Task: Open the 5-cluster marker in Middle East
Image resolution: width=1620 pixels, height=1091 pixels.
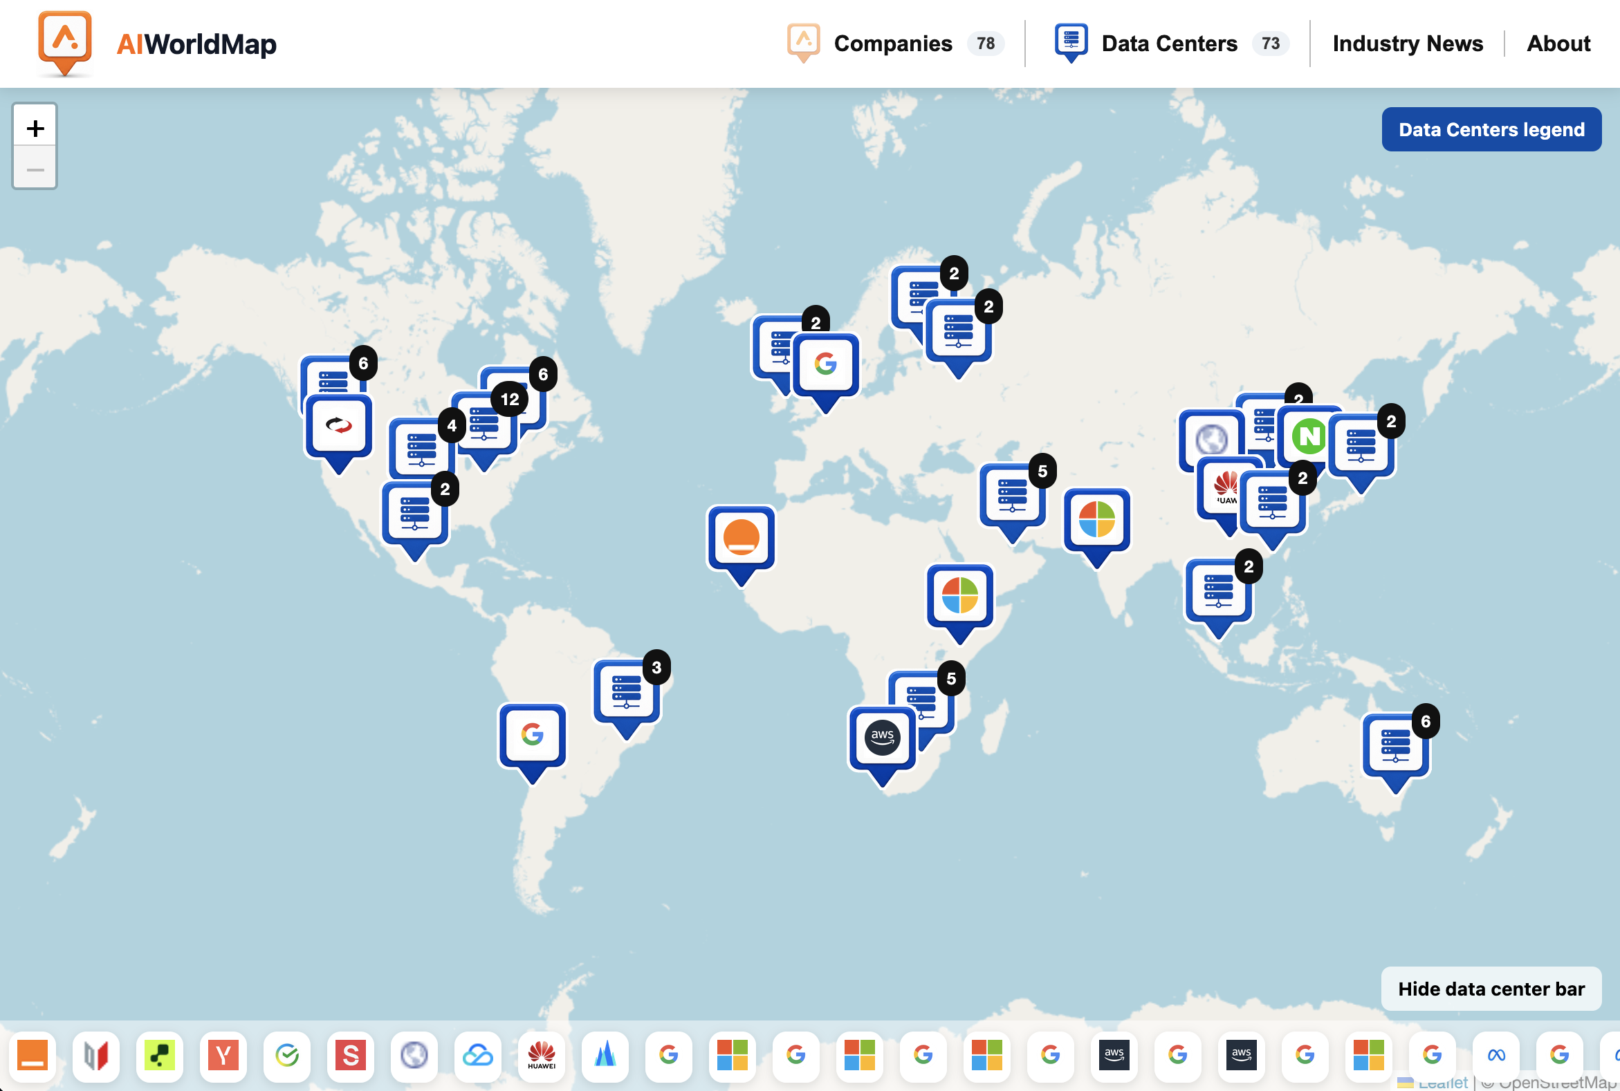Action: click(x=1013, y=497)
